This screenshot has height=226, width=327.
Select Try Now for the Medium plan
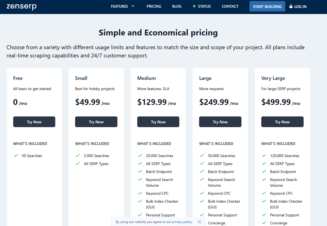(x=158, y=122)
